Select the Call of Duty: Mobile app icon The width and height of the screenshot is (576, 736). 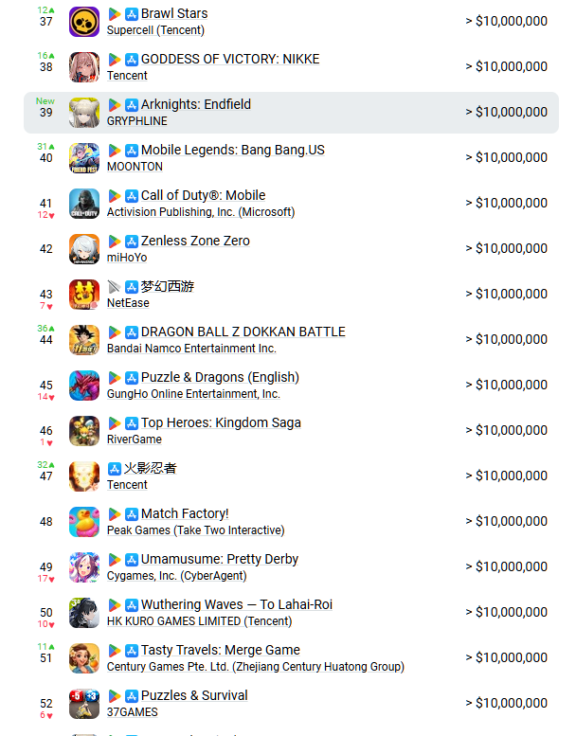[x=84, y=203]
